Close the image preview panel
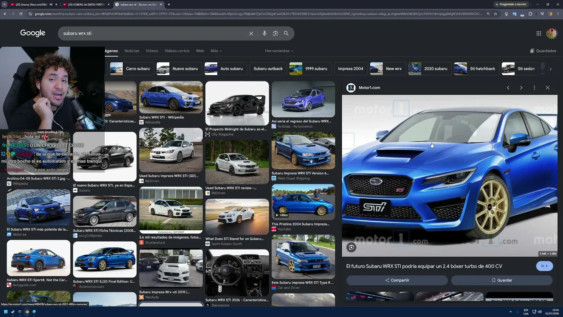The height and width of the screenshot is (317, 563). point(548,88)
